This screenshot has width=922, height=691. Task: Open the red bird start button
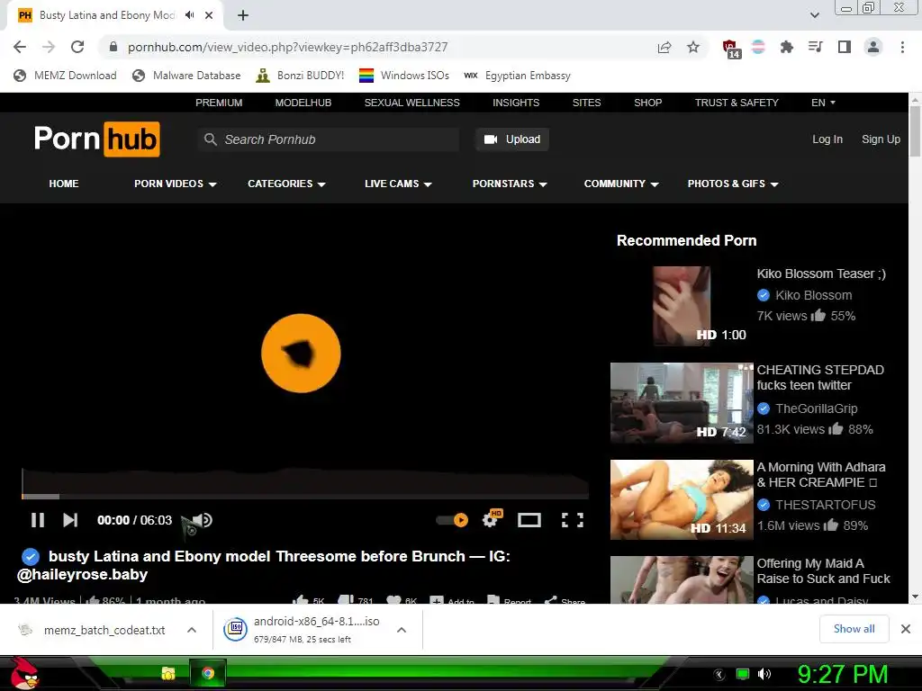[x=24, y=673]
